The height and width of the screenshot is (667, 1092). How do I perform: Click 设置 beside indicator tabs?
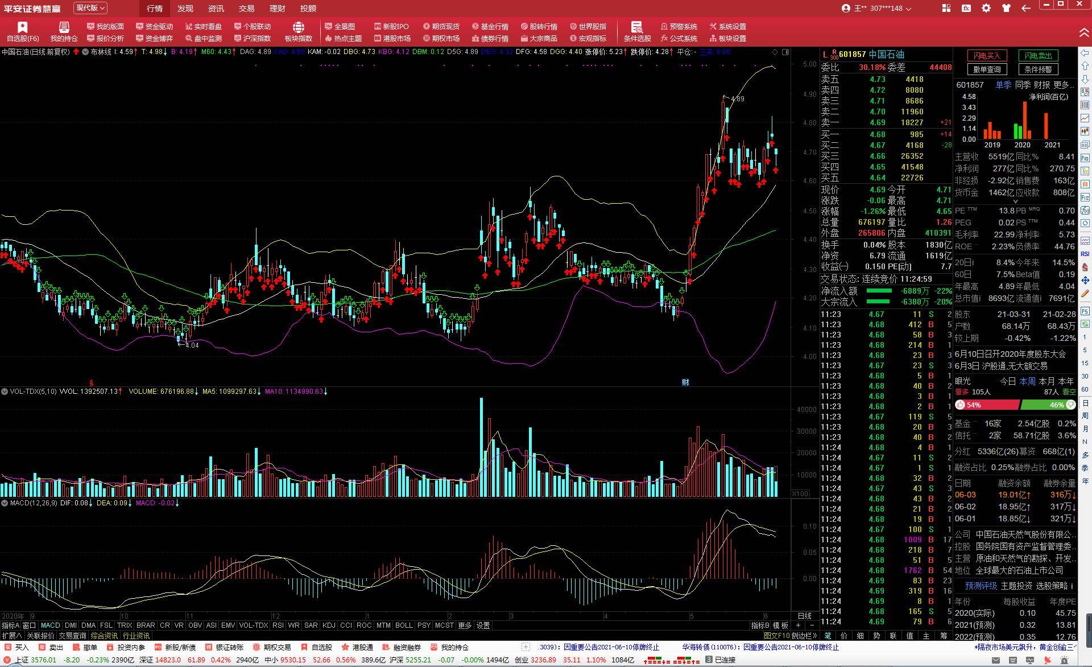[483, 625]
